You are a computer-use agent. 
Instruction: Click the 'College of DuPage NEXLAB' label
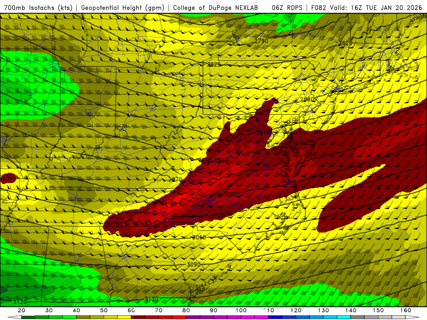[x=215, y=8]
